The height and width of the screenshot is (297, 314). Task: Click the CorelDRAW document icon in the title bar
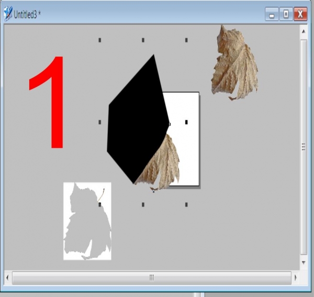pos(8,14)
